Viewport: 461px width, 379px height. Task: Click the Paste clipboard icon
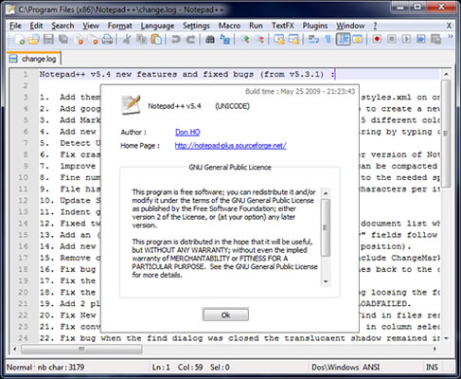[x=156, y=40]
